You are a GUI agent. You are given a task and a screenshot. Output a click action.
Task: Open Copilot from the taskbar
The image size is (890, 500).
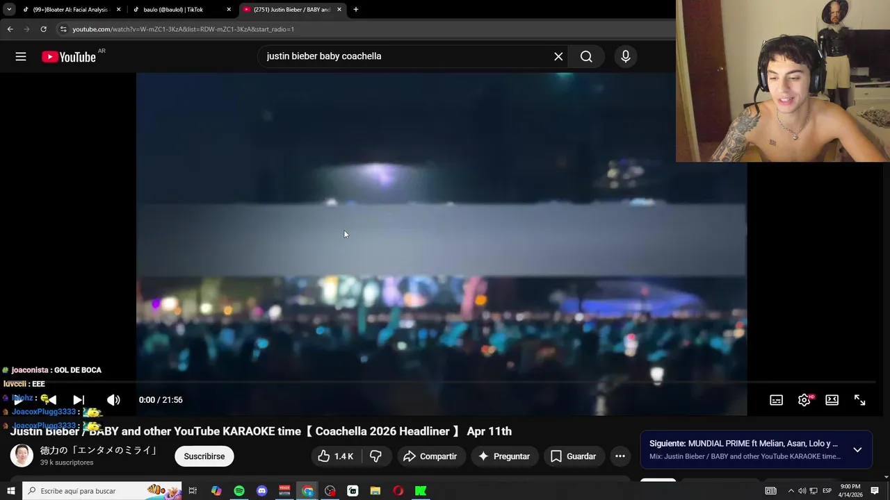click(x=216, y=491)
